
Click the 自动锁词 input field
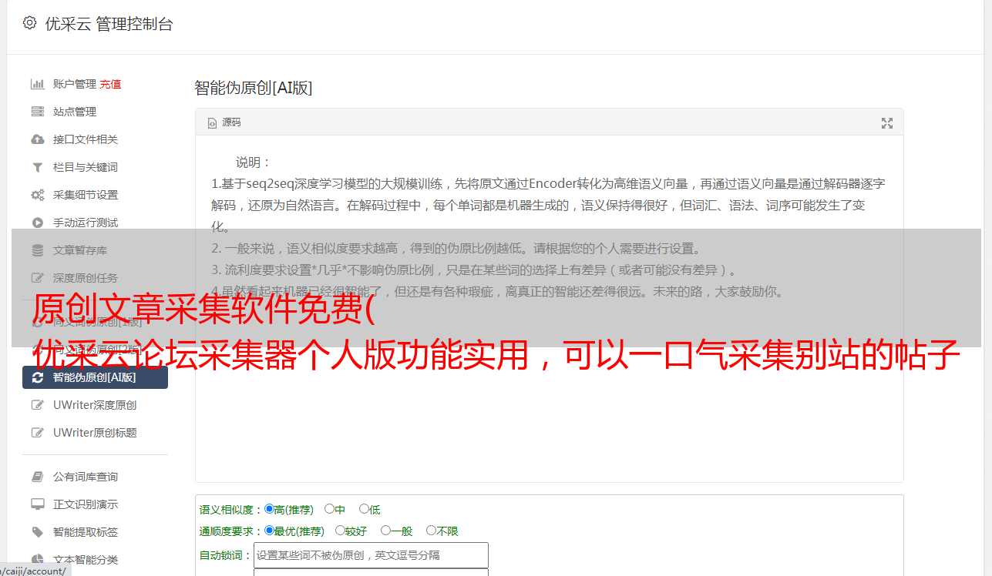point(371,555)
